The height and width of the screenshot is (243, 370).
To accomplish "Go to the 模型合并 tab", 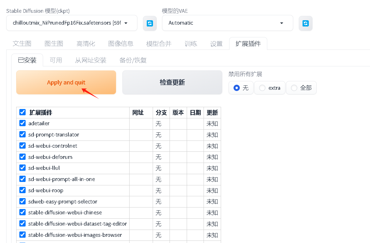I will (159, 44).
